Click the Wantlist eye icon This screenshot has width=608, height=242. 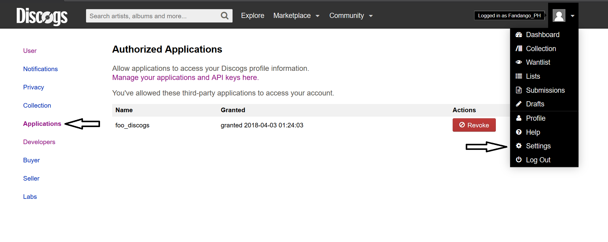point(519,62)
